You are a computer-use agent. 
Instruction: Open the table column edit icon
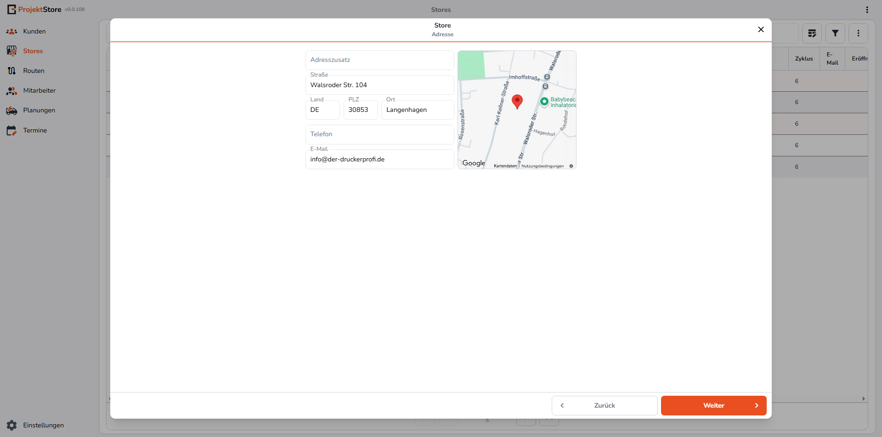point(812,33)
